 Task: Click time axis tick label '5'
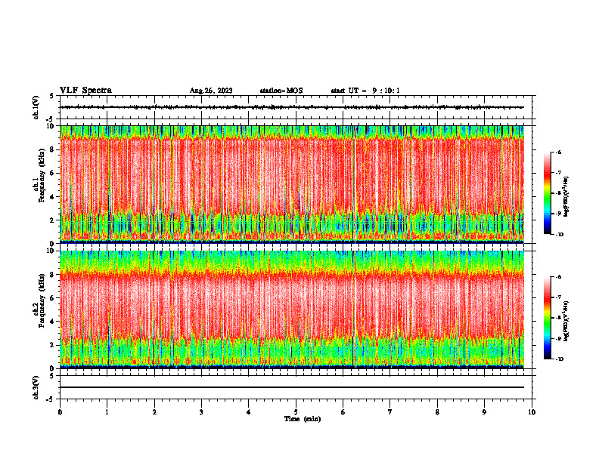tap(296, 412)
